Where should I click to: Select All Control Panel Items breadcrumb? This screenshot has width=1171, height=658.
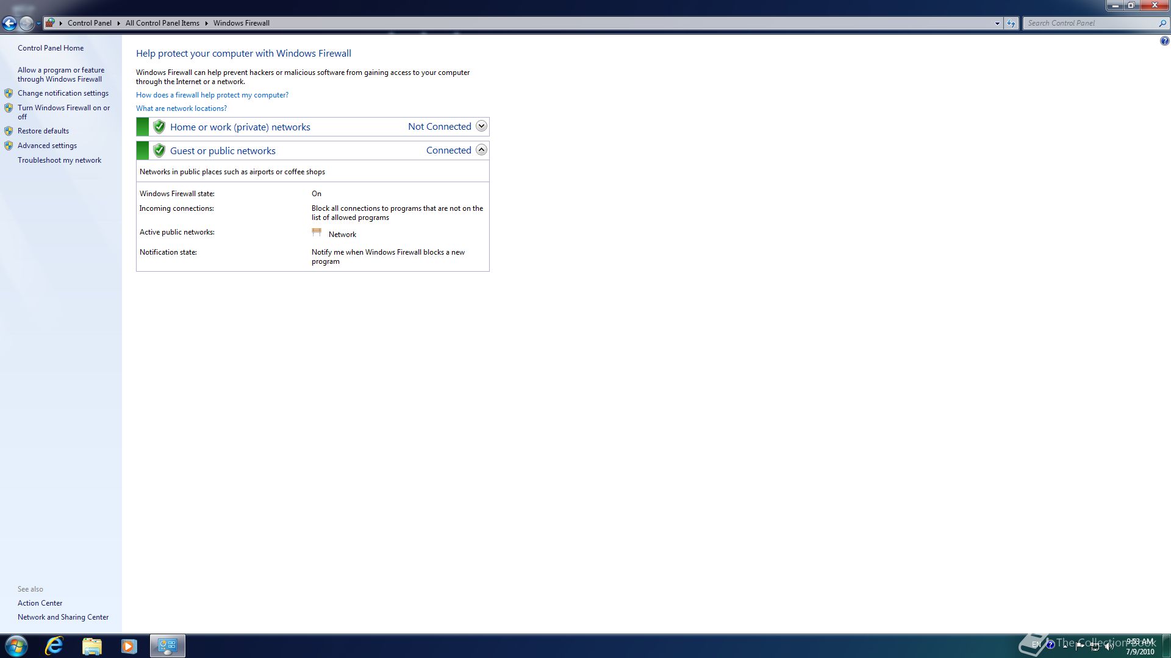[x=162, y=23]
